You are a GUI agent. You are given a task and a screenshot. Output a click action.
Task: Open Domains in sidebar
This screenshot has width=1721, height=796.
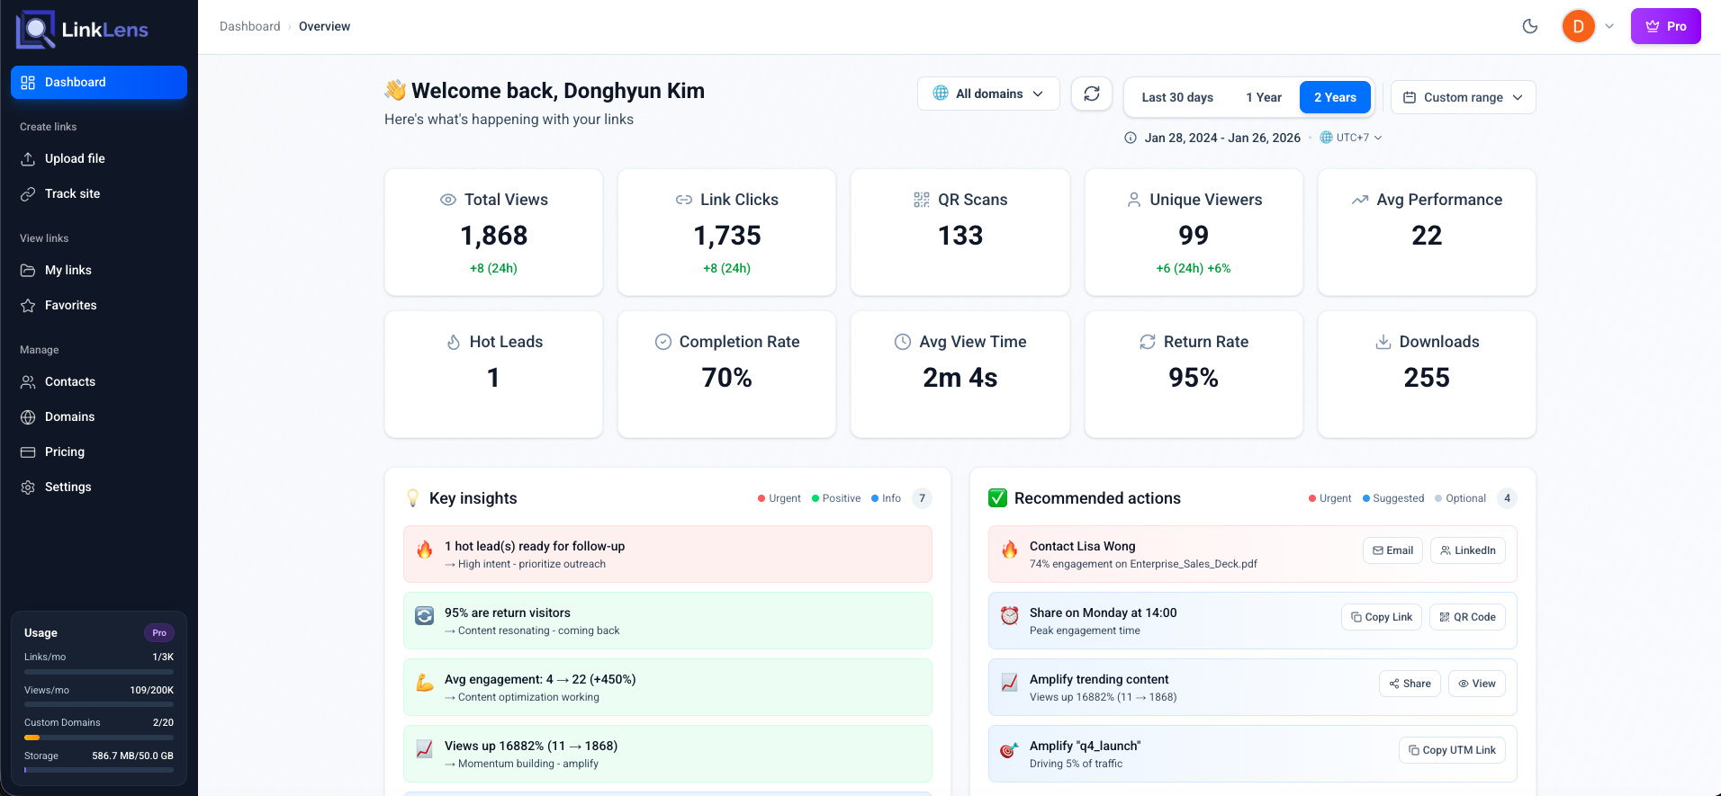(99, 416)
